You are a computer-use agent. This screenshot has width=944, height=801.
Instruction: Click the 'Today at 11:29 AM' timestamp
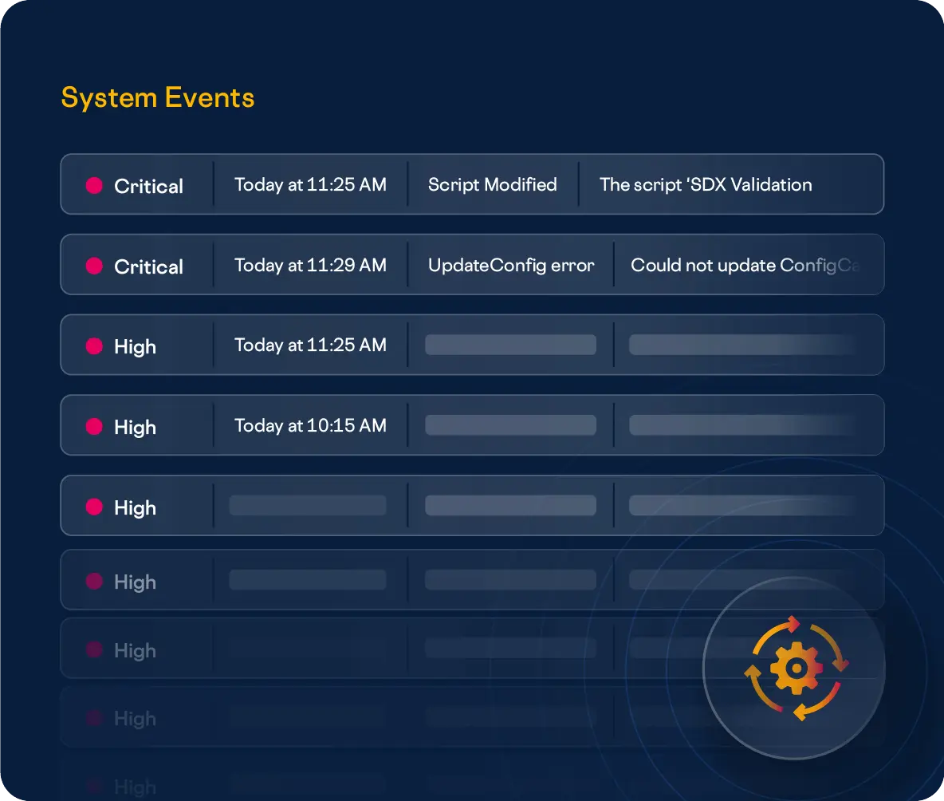310,265
